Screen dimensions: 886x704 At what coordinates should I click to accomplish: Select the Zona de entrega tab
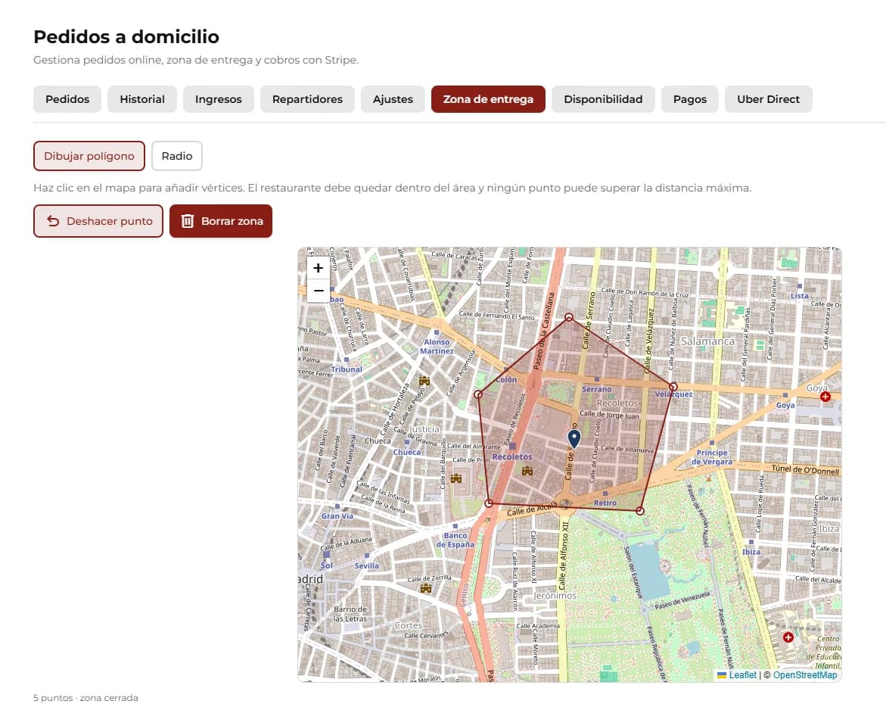point(488,99)
